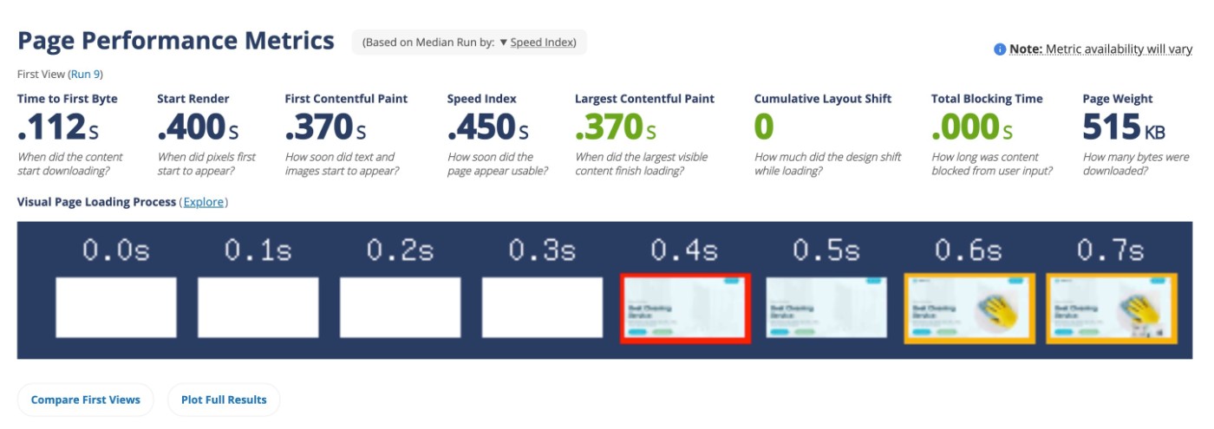Click the 0.7s timestamp label
Screen dimensions: 1214x429
coord(1111,250)
